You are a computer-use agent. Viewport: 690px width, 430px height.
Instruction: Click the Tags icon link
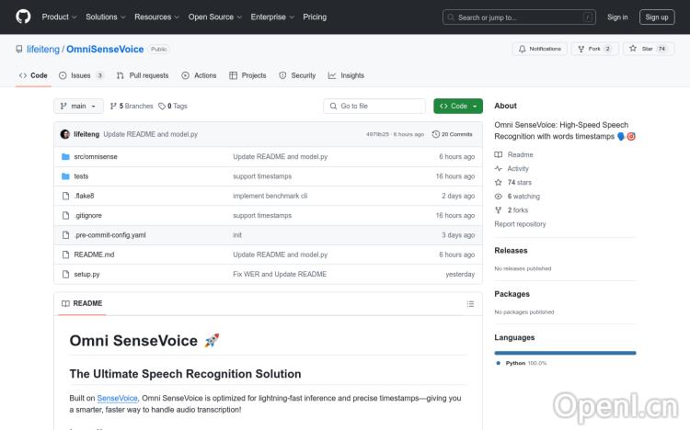coord(162,107)
